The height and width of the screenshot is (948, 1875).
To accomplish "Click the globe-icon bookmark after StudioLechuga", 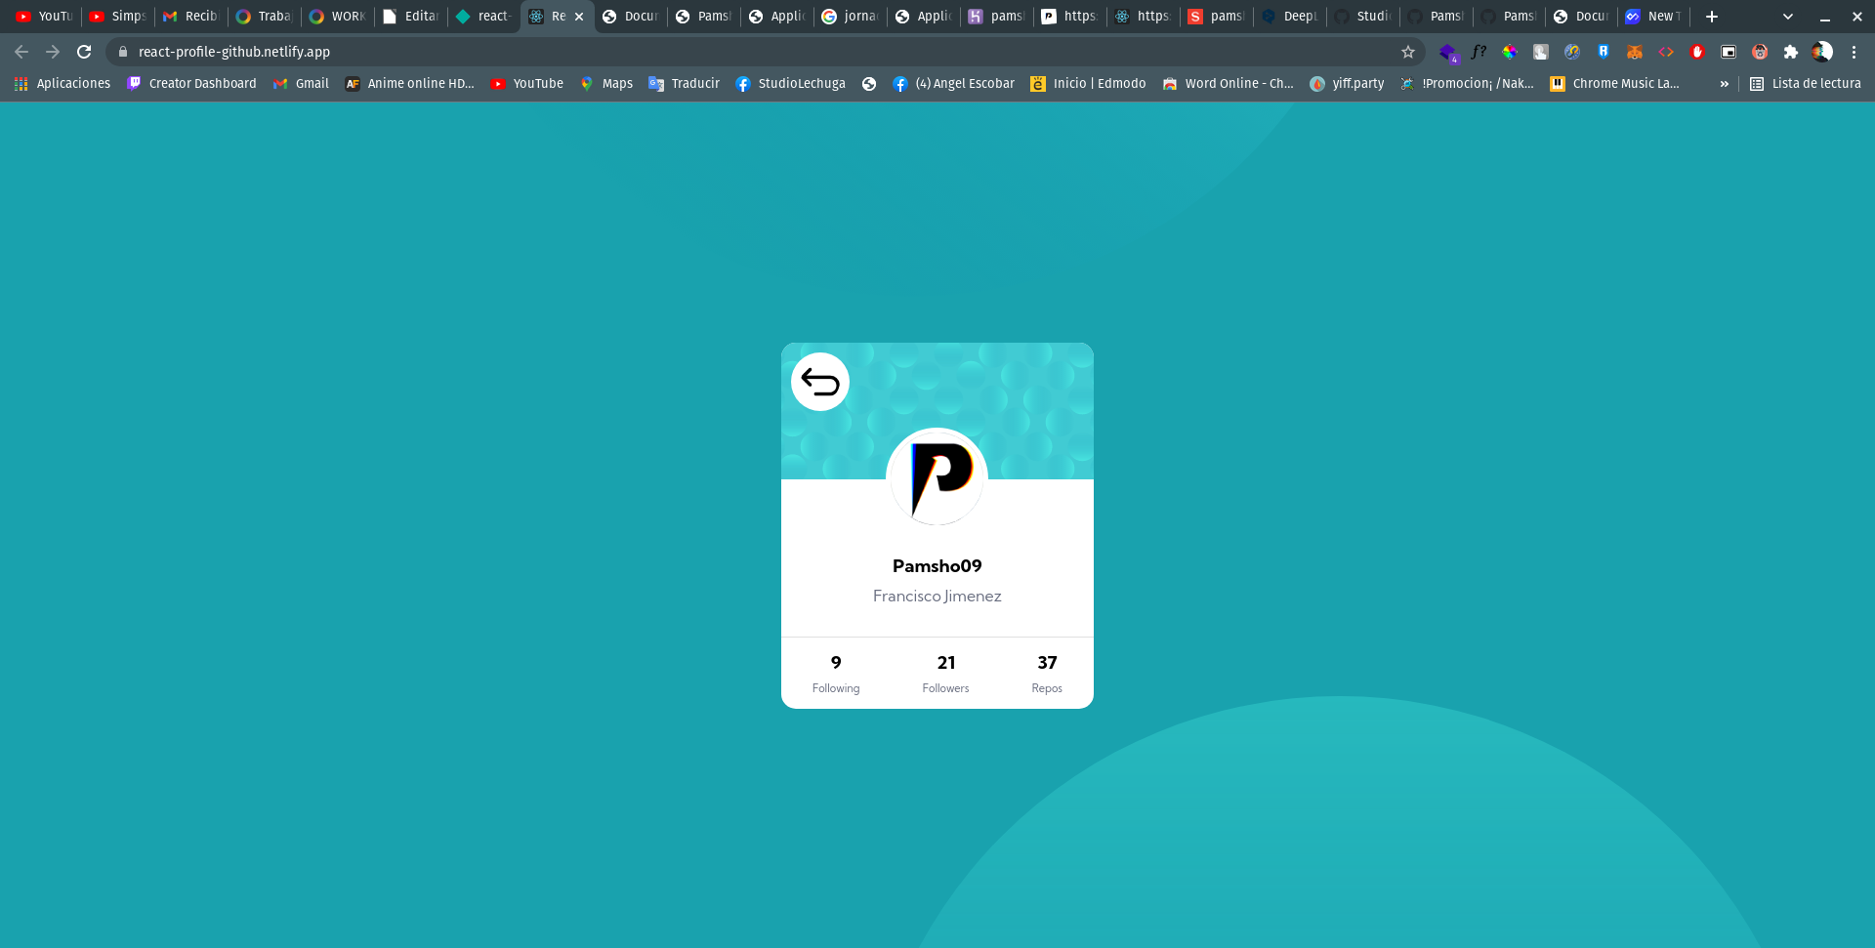I will pyautogui.click(x=869, y=84).
